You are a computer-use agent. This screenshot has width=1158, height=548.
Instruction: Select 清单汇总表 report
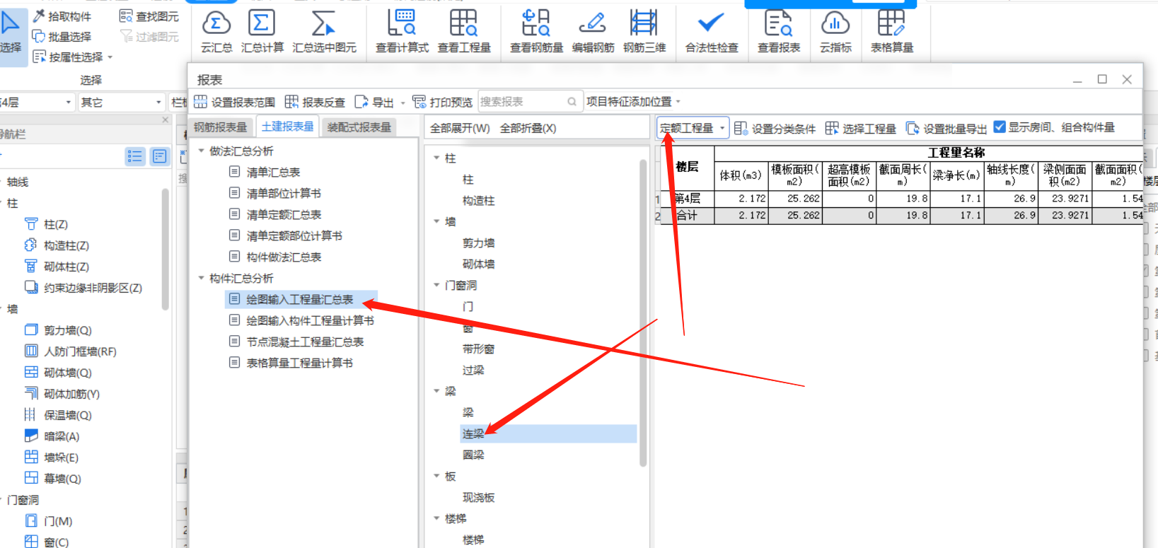point(273,172)
